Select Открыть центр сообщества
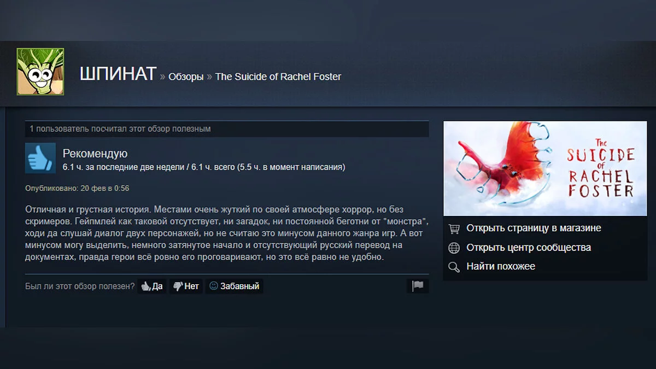The image size is (656, 369). (529, 248)
